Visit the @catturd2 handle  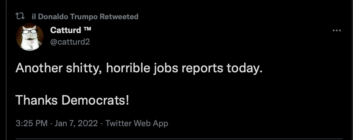click(70, 42)
